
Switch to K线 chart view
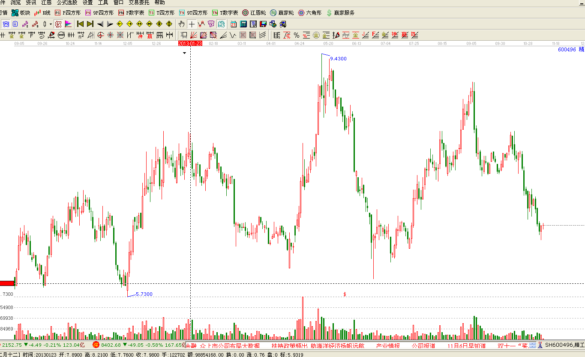tap(42, 13)
